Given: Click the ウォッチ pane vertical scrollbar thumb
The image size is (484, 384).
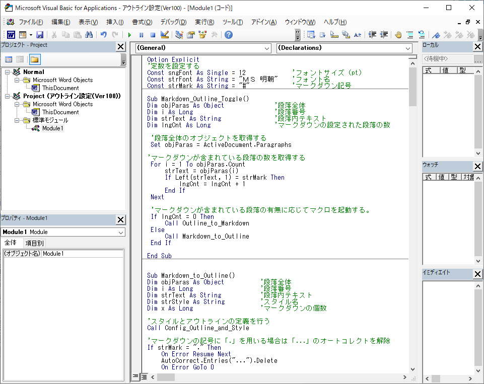Looking at the screenshot, I should coord(478,218).
